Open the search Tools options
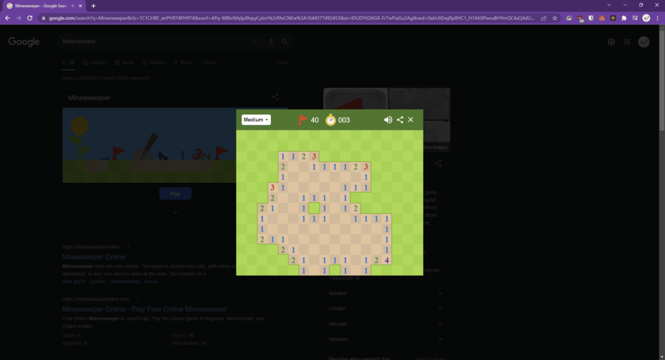This screenshot has width=665, height=360. point(282,63)
